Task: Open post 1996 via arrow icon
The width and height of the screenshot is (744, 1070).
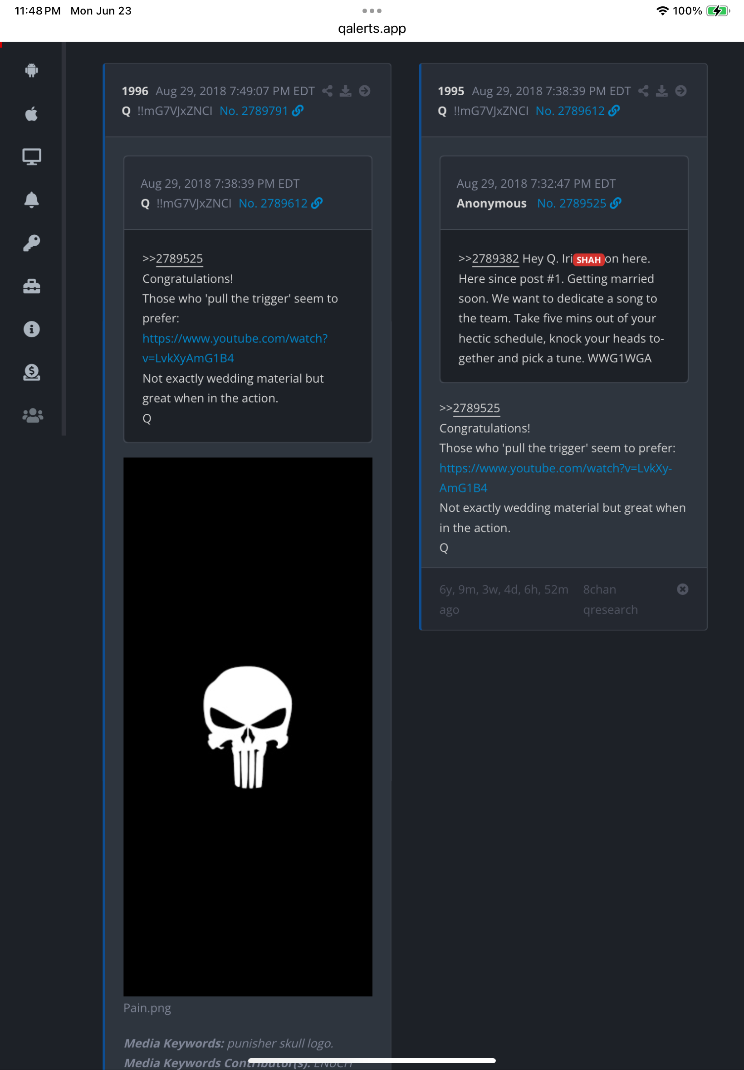Action: [365, 91]
